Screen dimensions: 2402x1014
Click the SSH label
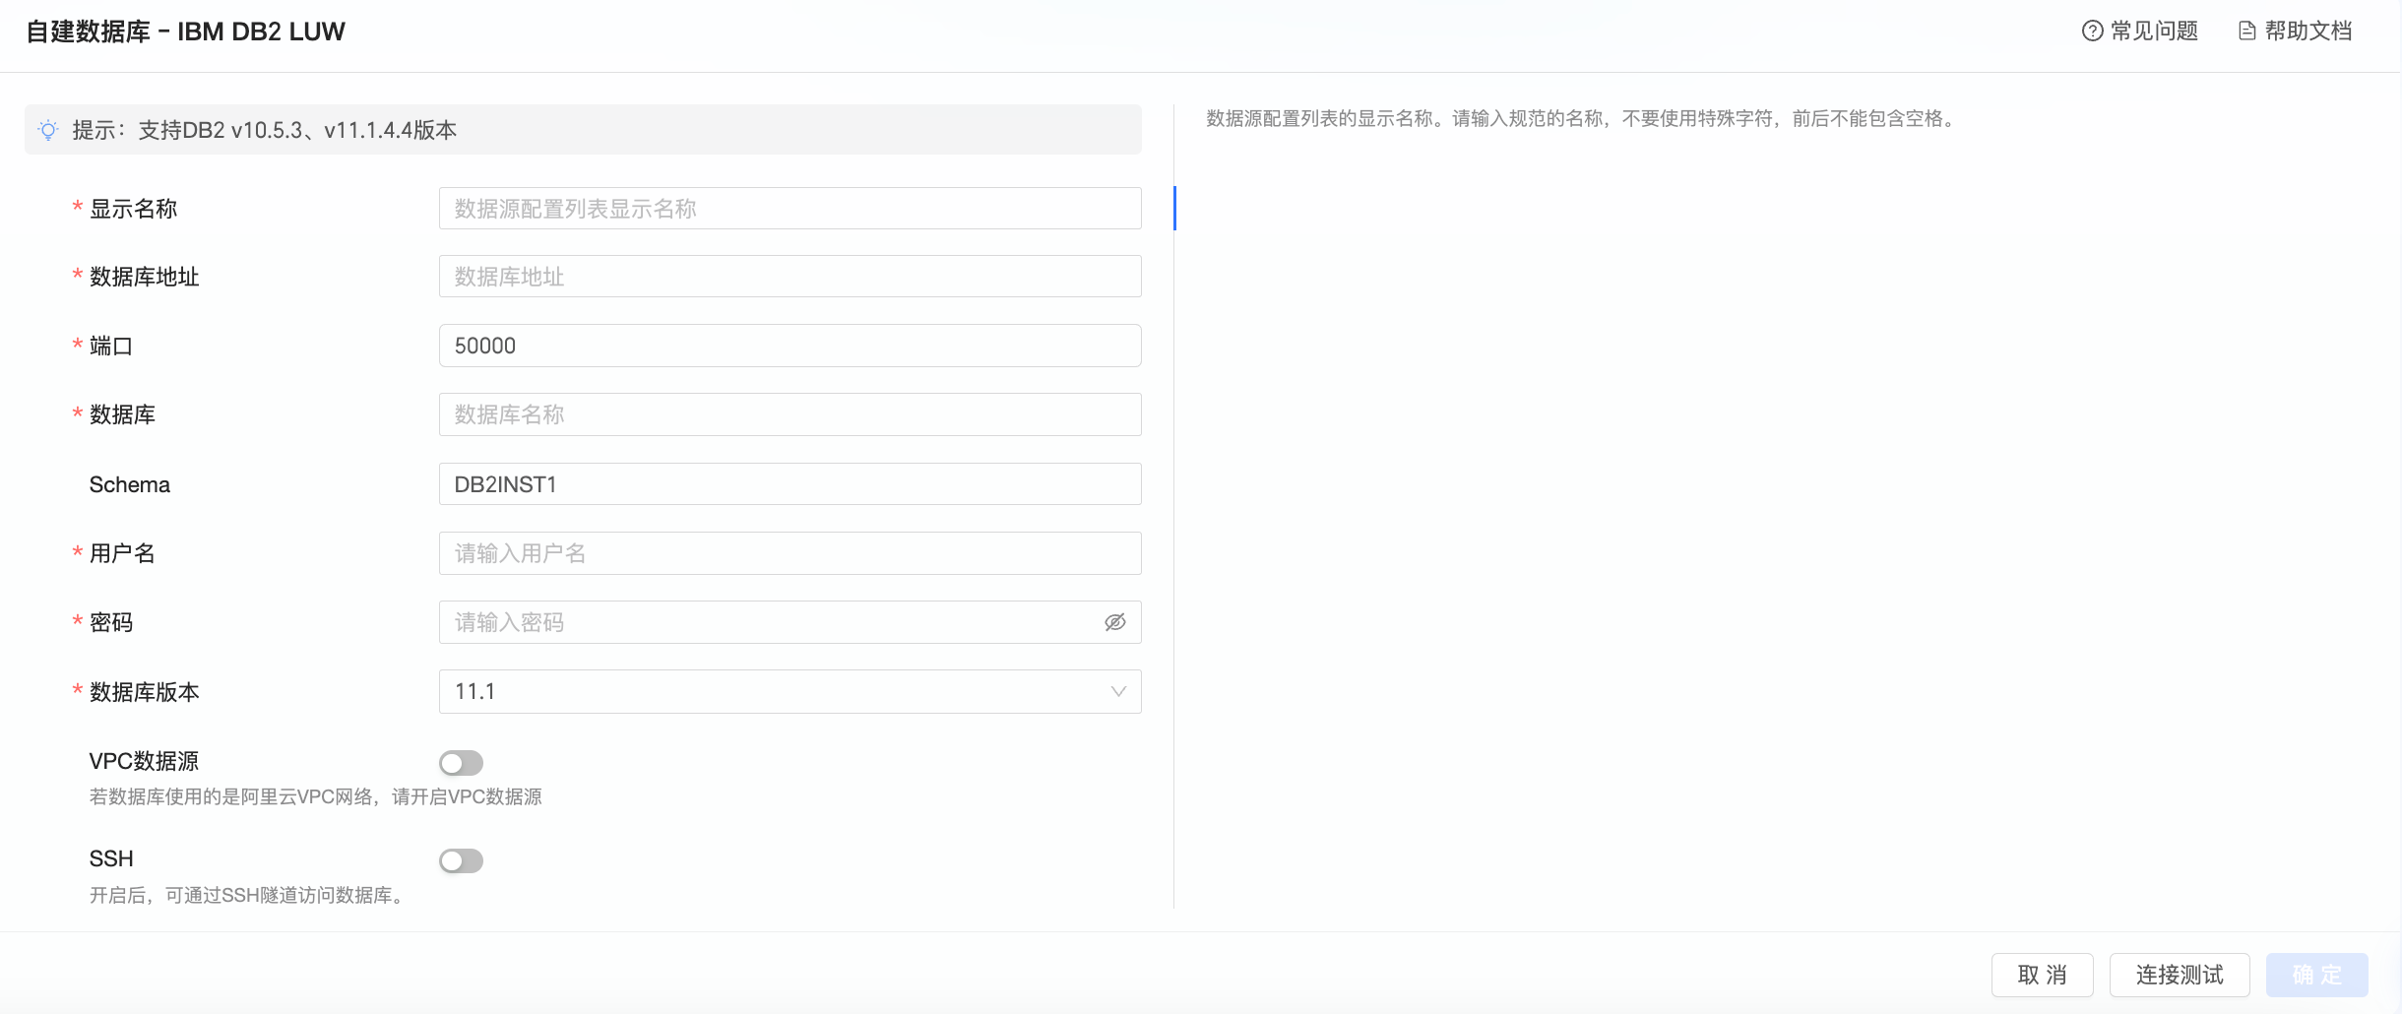pyautogui.click(x=111, y=858)
